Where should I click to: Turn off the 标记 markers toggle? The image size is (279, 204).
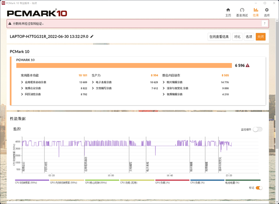tap(259, 188)
